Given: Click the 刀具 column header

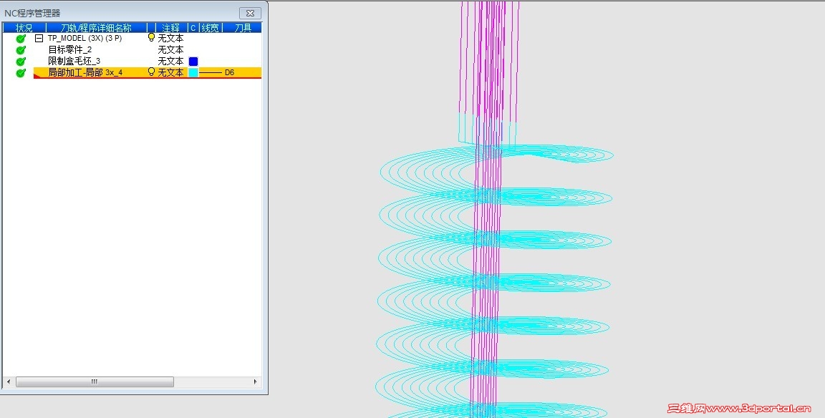Looking at the screenshot, I should click(x=243, y=28).
